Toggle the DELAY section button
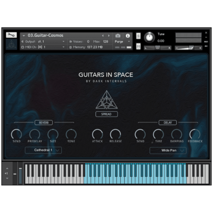213x213 pixels. pyautogui.click(x=168, y=122)
